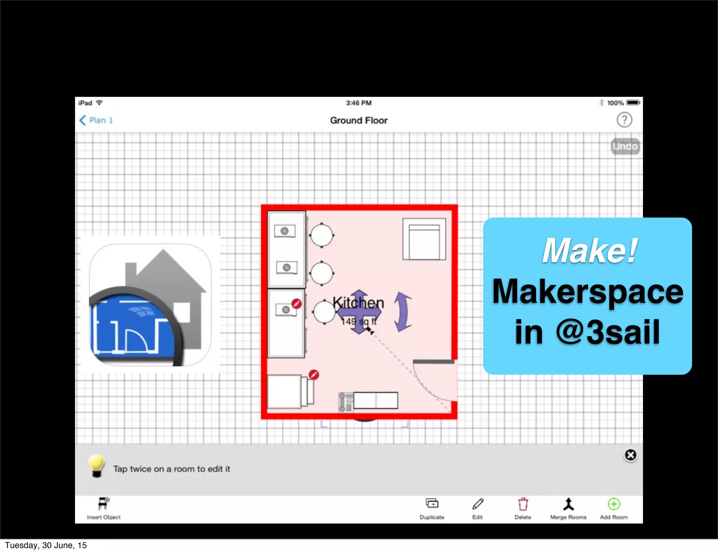Image resolution: width=718 pixels, height=553 pixels.
Task: Select the top round stool in Kitchen
Action: click(x=321, y=235)
